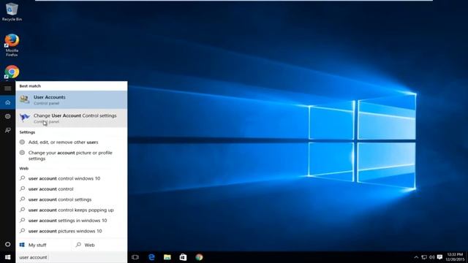Open Task View on the taskbar
The width and height of the screenshot is (468, 263).
(x=135, y=257)
